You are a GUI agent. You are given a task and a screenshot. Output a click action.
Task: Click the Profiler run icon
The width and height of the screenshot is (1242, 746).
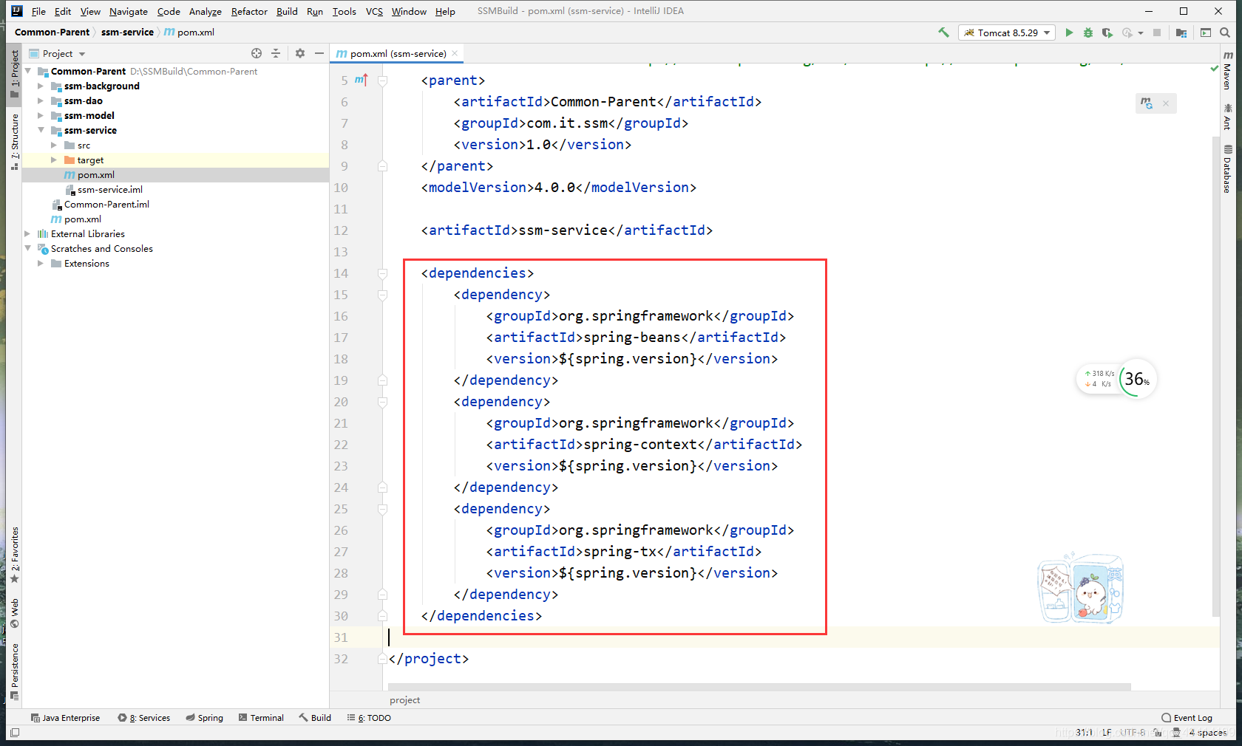[1127, 32]
